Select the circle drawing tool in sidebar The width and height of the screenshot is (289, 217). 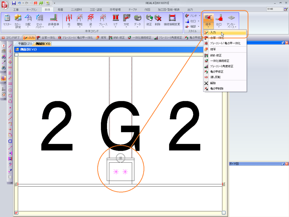[x=10, y=90]
